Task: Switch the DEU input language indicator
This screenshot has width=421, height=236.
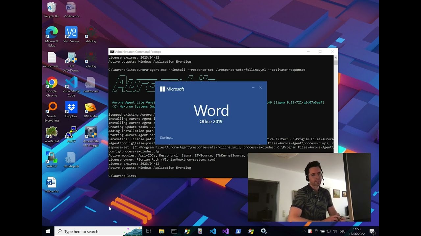Action: (x=342, y=231)
